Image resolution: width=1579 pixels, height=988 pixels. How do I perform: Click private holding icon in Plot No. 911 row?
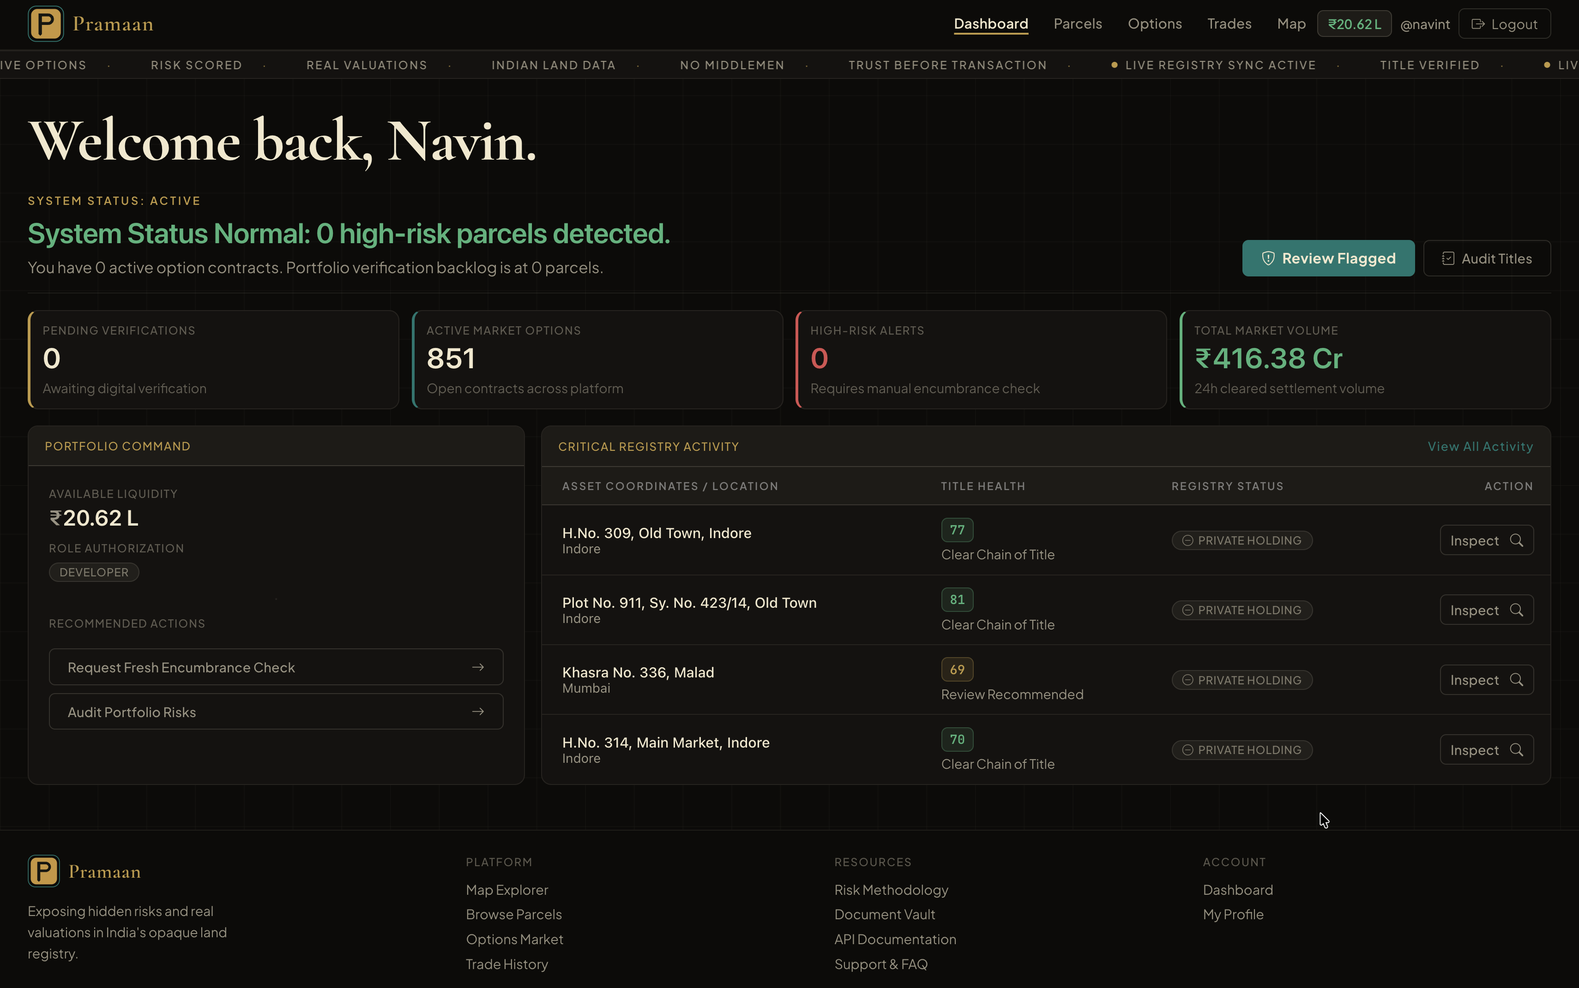click(1187, 611)
